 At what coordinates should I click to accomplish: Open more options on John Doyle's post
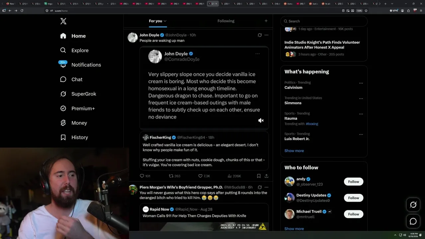[266, 35]
